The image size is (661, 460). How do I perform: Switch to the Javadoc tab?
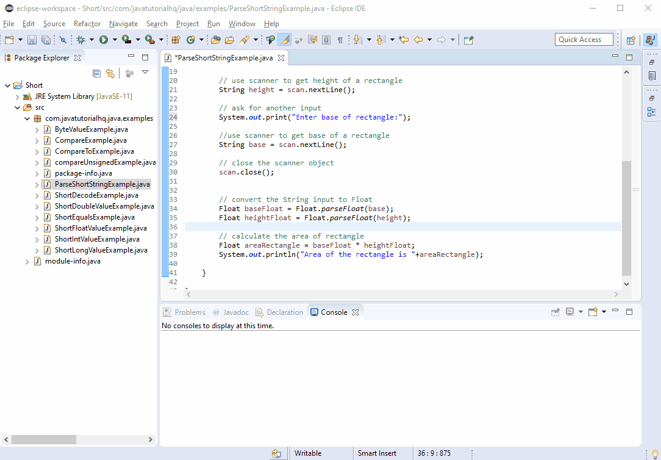click(x=231, y=312)
